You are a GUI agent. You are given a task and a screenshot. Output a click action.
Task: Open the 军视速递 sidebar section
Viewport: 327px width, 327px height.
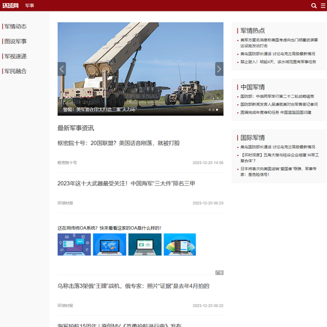pyautogui.click(x=15, y=56)
